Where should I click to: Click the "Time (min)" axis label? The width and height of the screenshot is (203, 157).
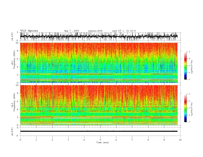click(x=103, y=142)
